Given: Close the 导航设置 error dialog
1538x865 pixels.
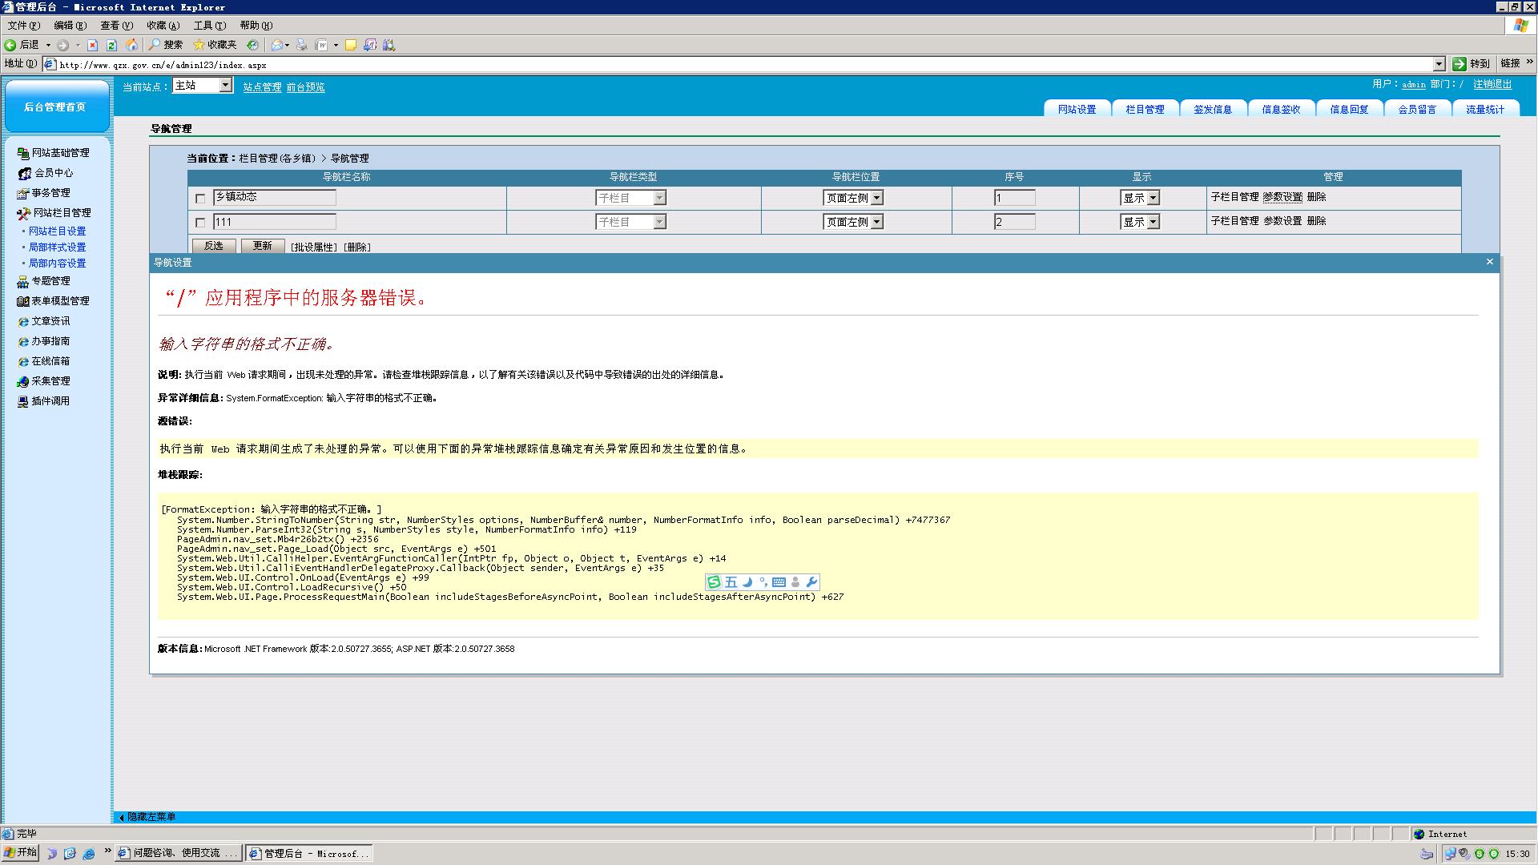Looking at the screenshot, I should pyautogui.click(x=1489, y=262).
